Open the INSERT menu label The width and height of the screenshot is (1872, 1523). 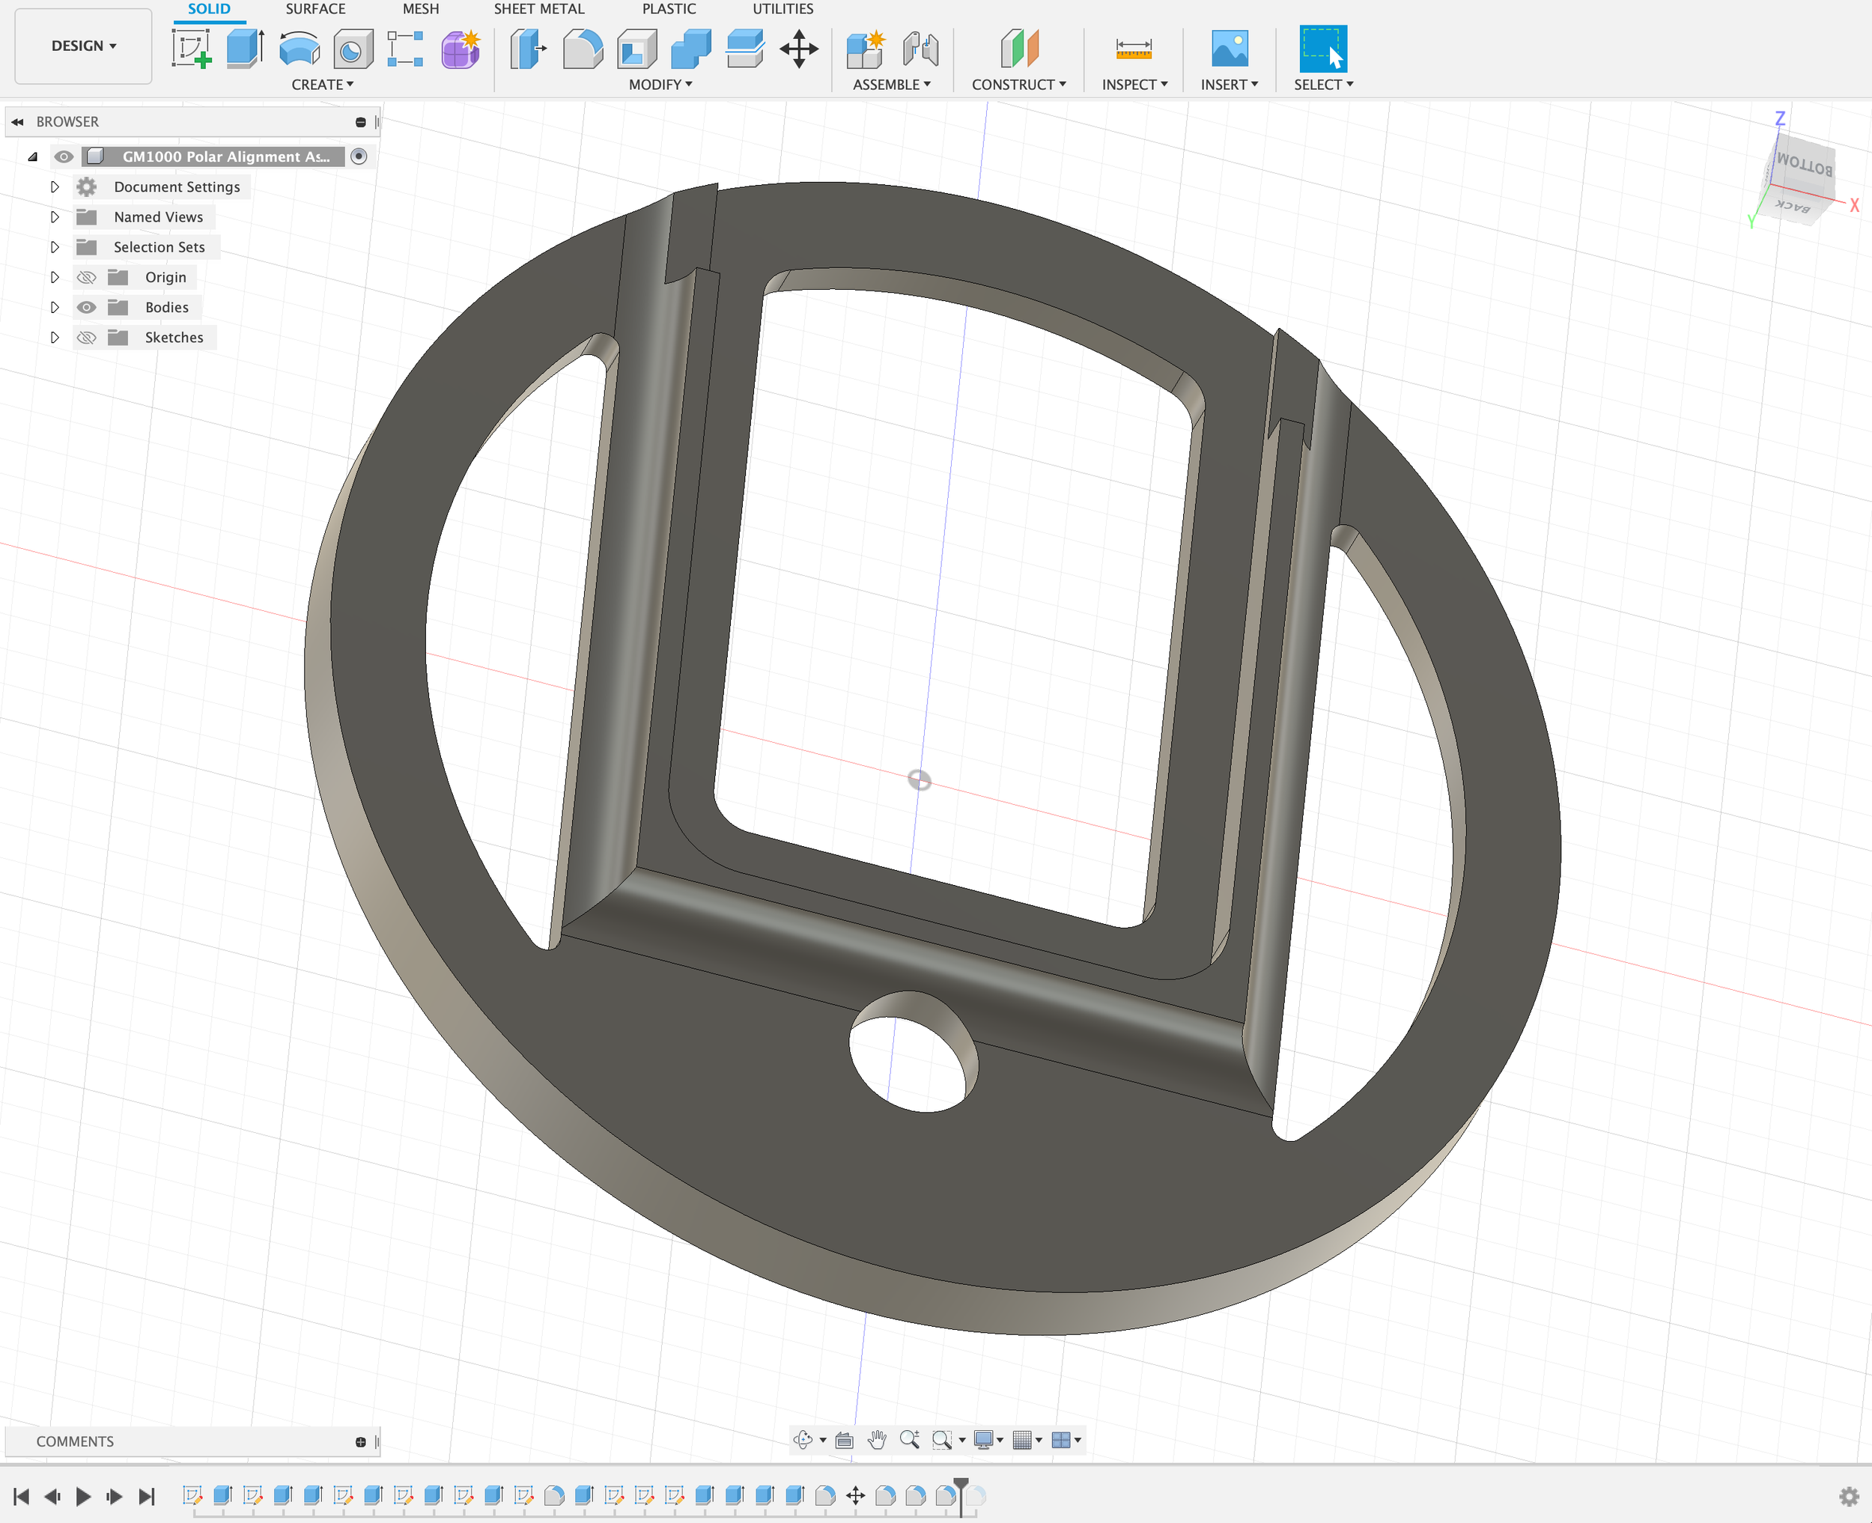tap(1229, 84)
